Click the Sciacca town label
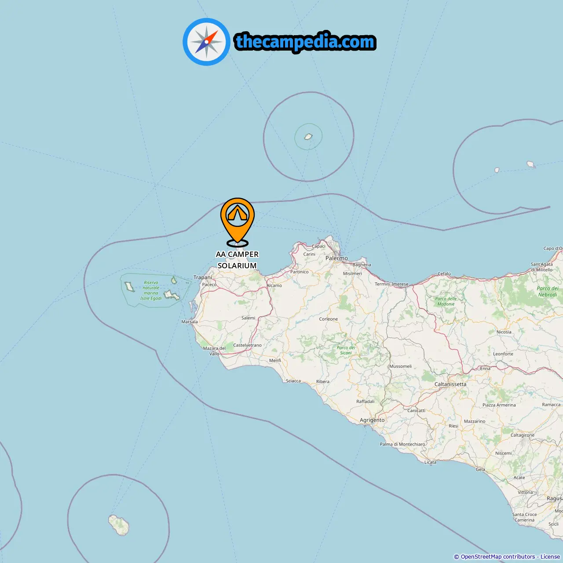The width and height of the screenshot is (563, 563). [293, 381]
